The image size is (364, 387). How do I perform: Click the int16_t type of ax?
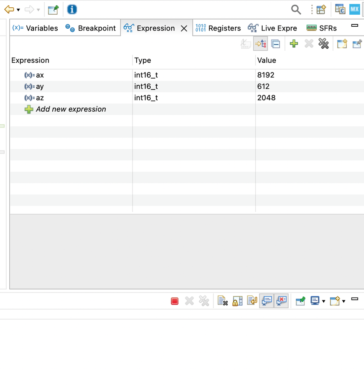[146, 75]
